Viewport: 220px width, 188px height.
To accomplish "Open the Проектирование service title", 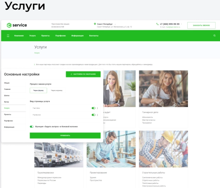I will point(98,173).
